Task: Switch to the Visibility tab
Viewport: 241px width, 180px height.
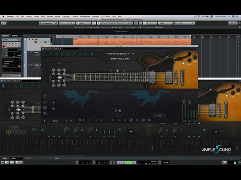Action: pyautogui.click(x=15, y=35)
